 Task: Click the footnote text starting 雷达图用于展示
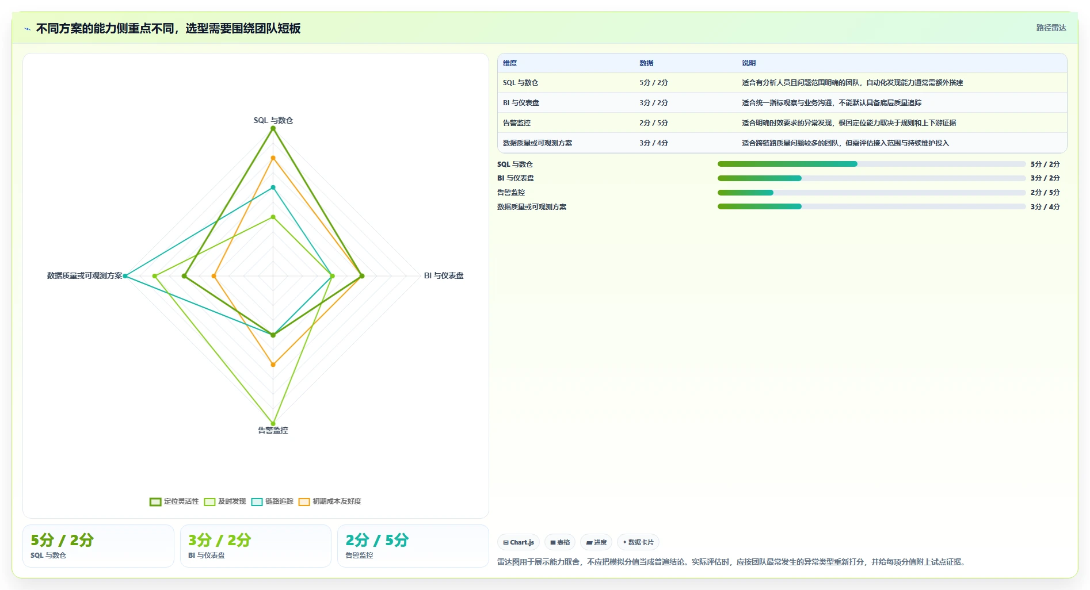pyautogui.click(x=733, y=562)
